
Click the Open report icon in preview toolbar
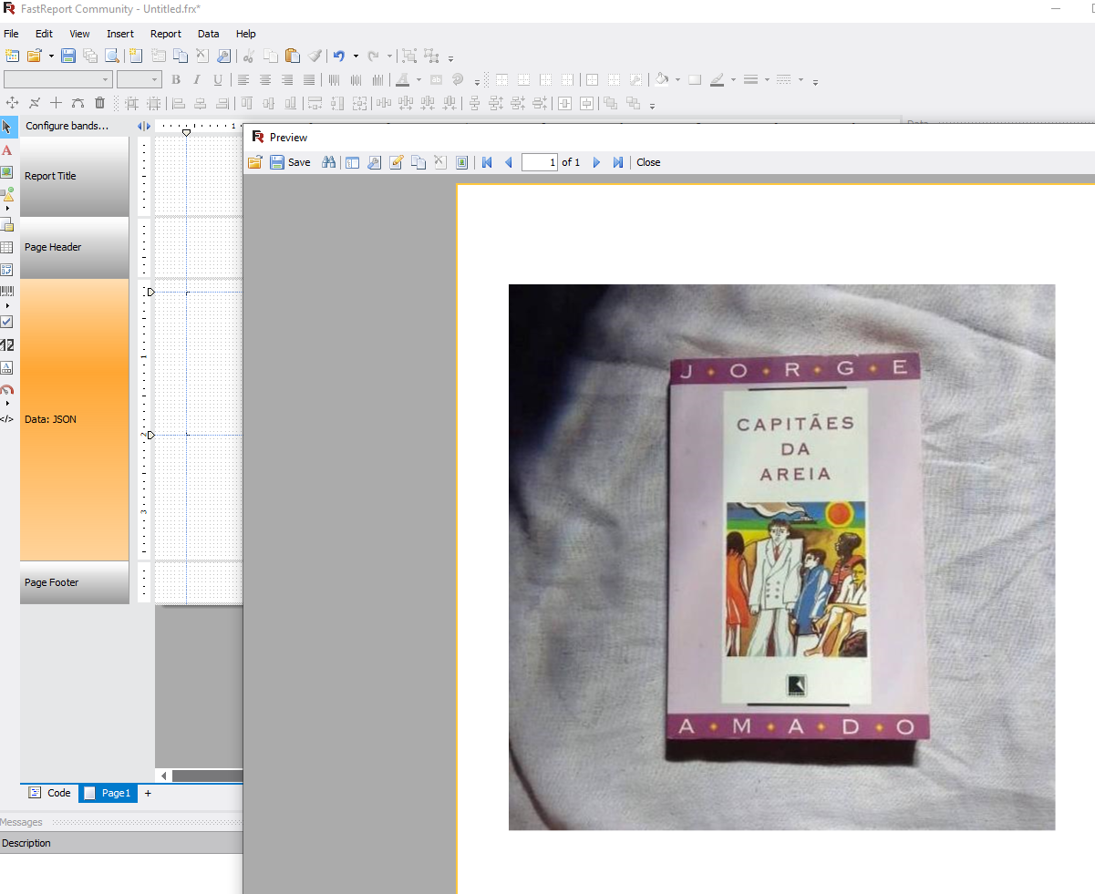click(x=256, y=162)
